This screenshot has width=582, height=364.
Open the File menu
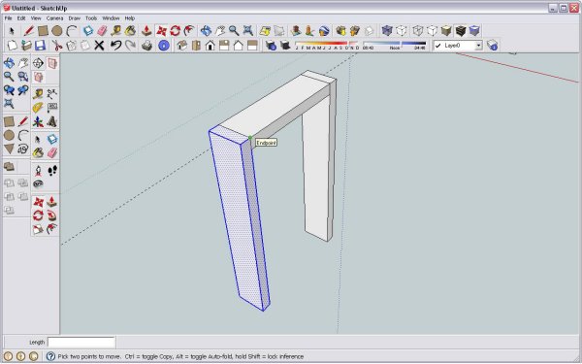click(8, 18)
